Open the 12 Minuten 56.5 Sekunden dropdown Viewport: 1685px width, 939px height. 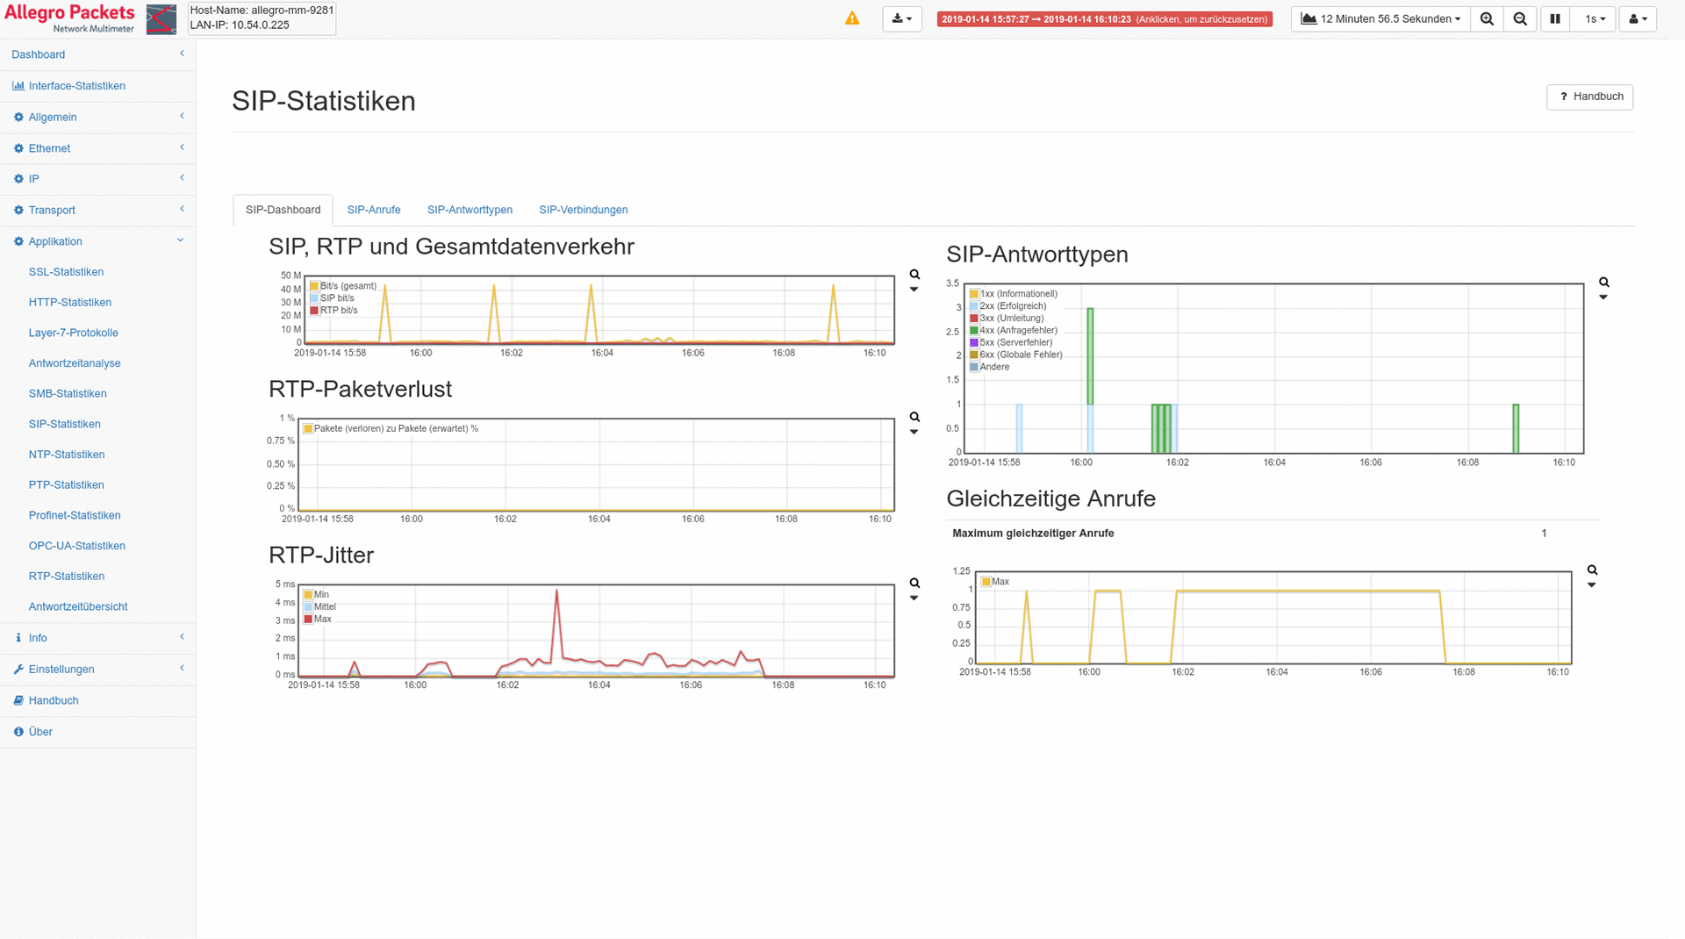pyautogui.click(x=1380, y=18)
